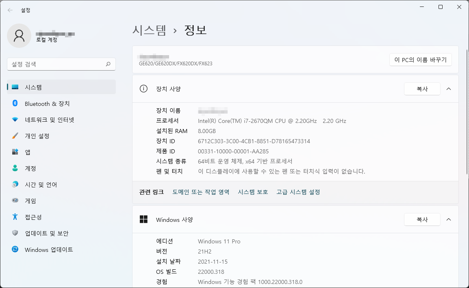
Task: Click the 21H2 version value
Action: [204, 251]
